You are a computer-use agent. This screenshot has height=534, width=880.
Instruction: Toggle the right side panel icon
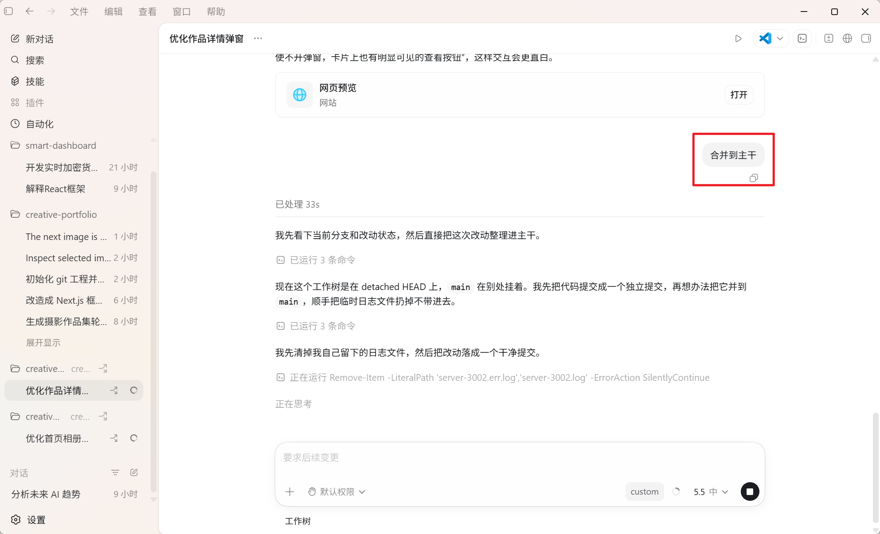click(866, 39)
